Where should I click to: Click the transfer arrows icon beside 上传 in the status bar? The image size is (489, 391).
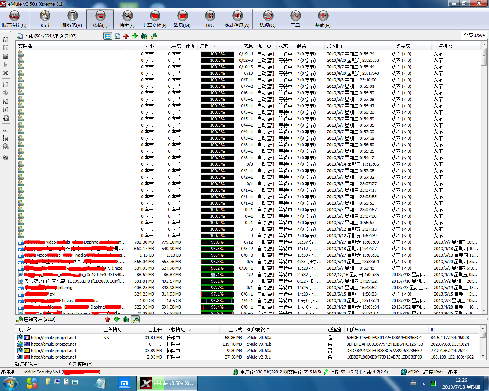[326, 372]
